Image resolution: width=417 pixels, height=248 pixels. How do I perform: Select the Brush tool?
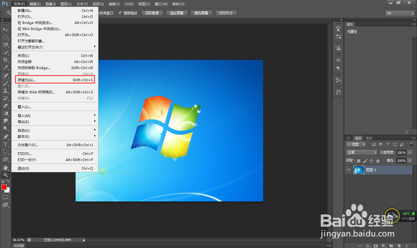tap(6, 83)
